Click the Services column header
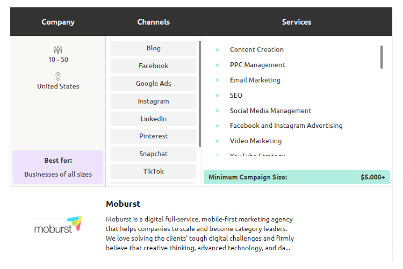The image size is (403, 269). pos(296,22)
